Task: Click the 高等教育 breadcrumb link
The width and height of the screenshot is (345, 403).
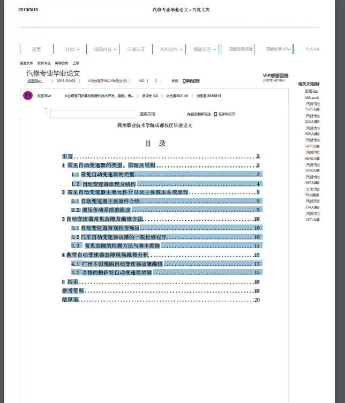Action: tap(62, 63)
